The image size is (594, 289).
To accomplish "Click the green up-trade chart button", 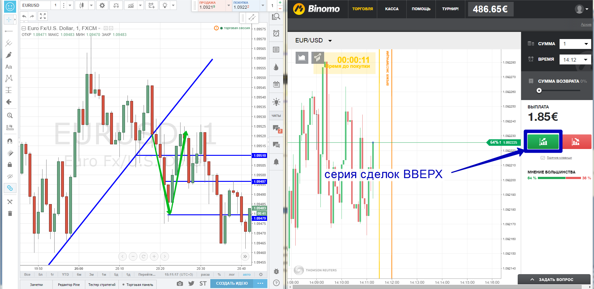I will (x=543, y=142).
